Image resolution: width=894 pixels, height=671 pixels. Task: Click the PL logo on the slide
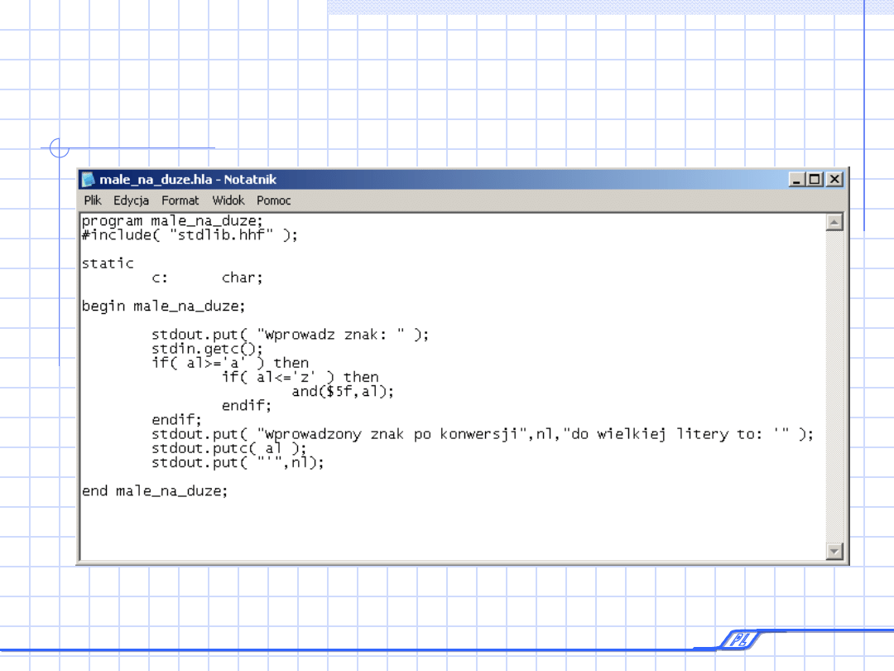point(736,640)
